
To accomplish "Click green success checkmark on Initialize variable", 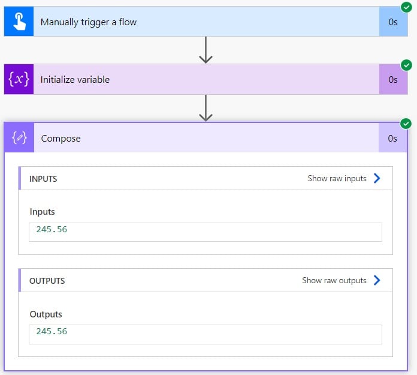I will tap(406, 65).
